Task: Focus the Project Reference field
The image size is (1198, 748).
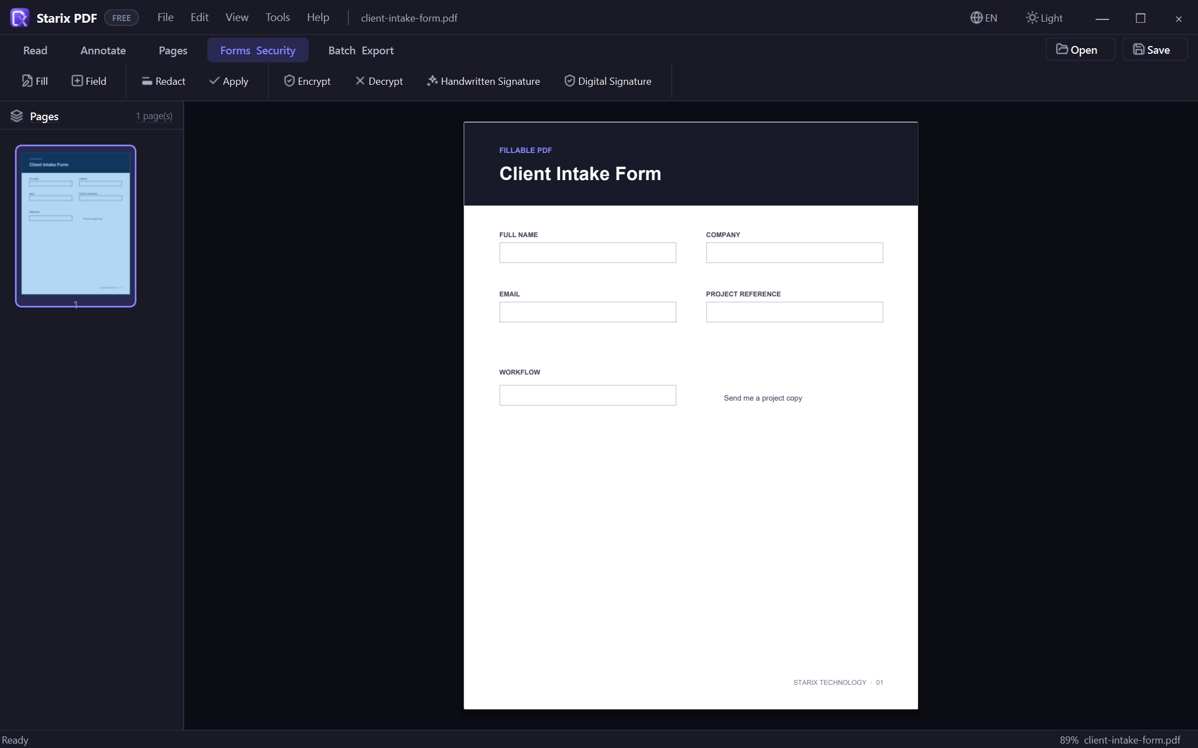Action: pos(794,312)
